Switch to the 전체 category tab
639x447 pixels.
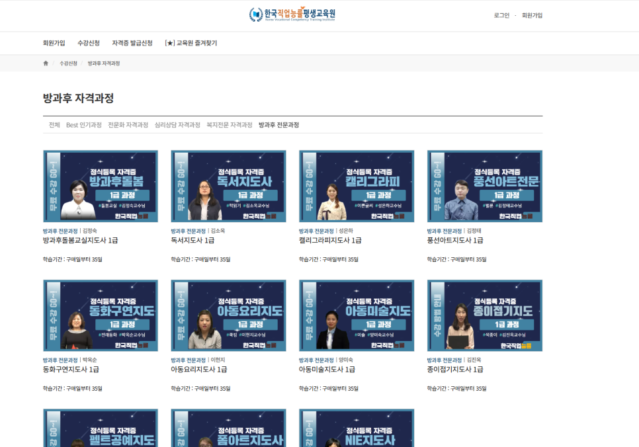54,125
